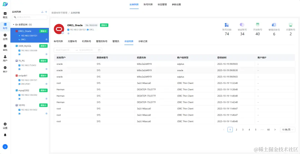300x154 pixels.
Task: Open gear settings for mysql3302 instance
Action: pyautogui.click(x=46, y=99)
